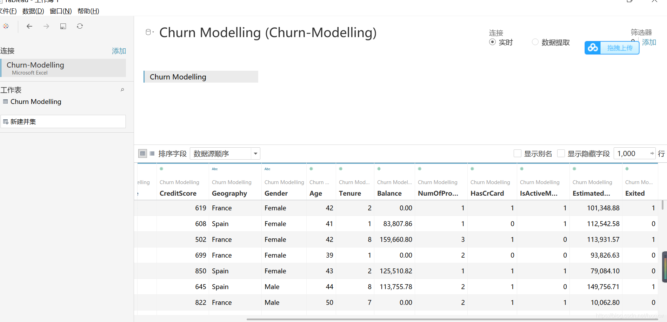The height and width of the screenshot is (322, 667).
Task: Refresh the data source with the circular arrow icon
Action: pos(80,26)
